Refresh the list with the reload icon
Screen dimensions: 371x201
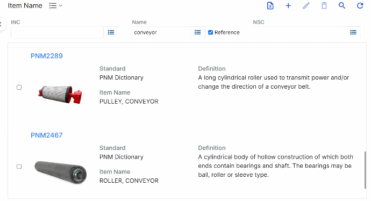click(x=360, y=6)
